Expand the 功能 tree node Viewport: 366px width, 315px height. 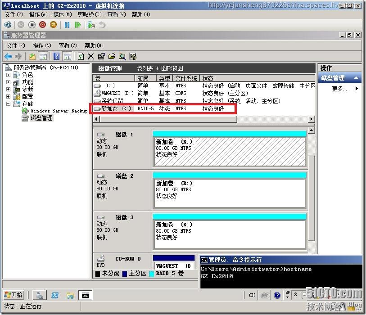(8, 82)
